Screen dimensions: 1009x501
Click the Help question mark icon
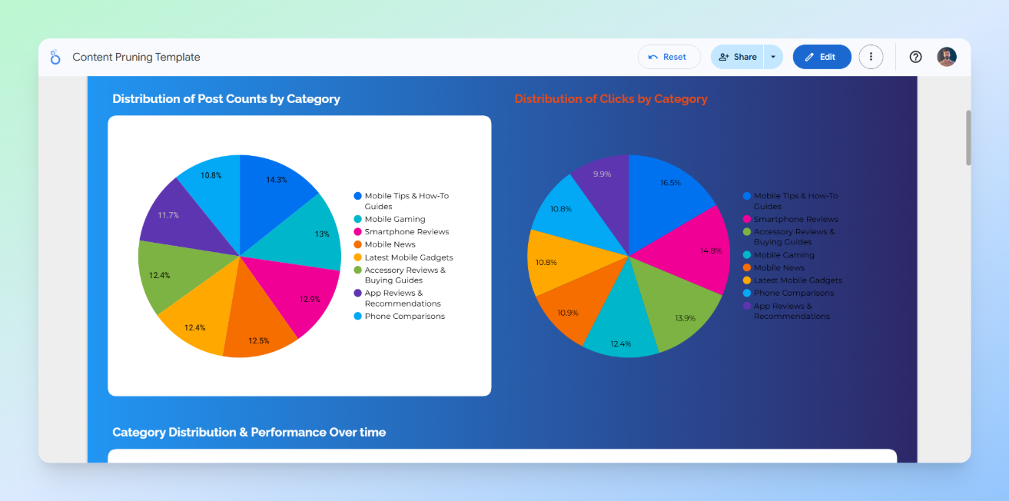[914, 57]
